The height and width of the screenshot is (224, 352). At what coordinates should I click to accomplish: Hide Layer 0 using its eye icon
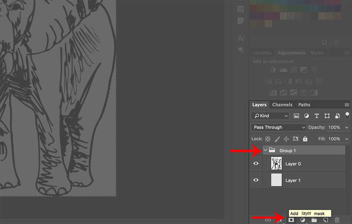pyautogui.click(x=256, y=164)
